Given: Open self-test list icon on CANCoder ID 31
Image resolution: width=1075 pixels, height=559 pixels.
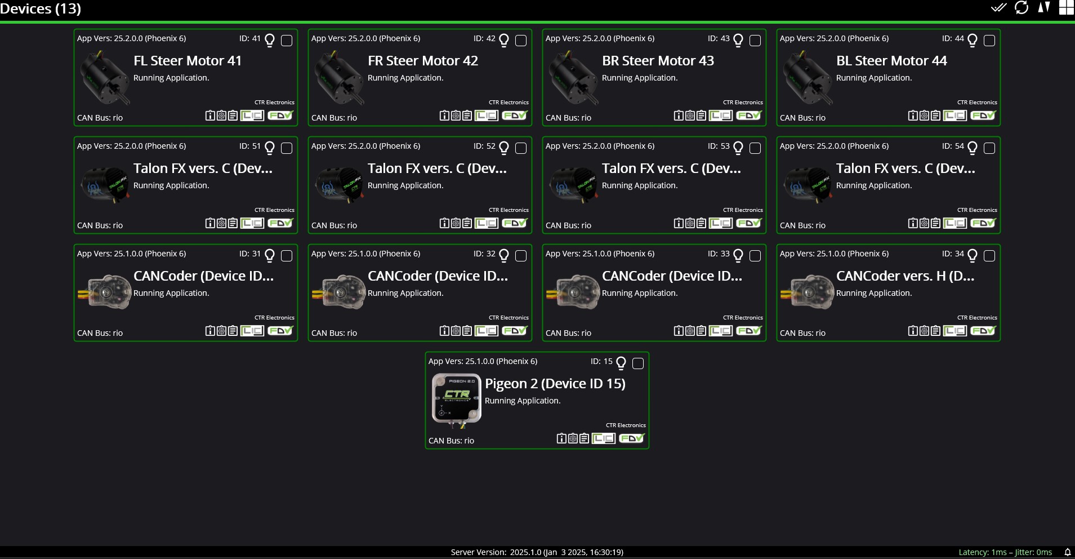Looking at the screenshot, I should [233, 331].
